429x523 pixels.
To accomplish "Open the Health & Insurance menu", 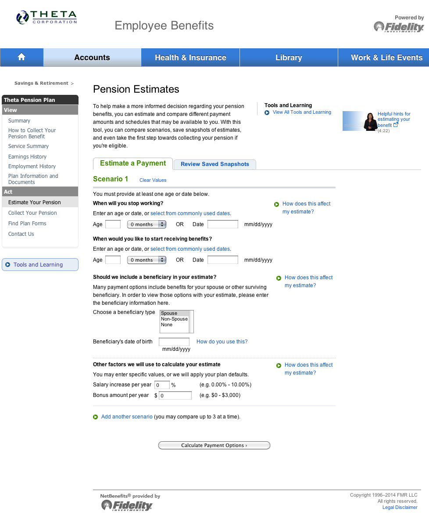I will (x=190, y=58).
